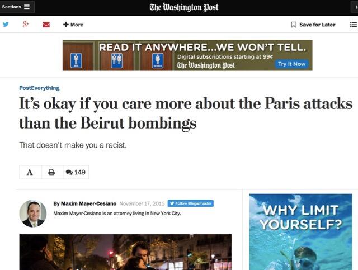Email the article using envelope icon

pyautogui.click(x=46, y=25)
